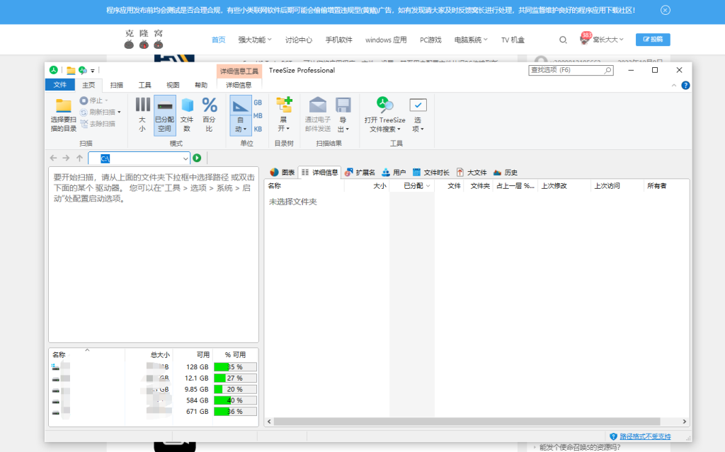The width and height of the screenshot is (725, 452).
Task: Navigate forward with right arrow
Action: [66, 158]
